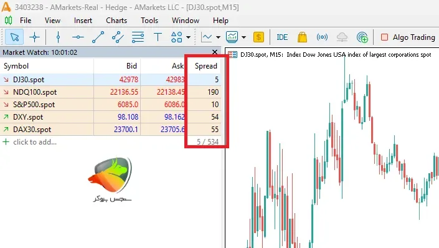439x248 pixels.
Task: Select the DXY.spot symbol row
Action: click(111, 117)
